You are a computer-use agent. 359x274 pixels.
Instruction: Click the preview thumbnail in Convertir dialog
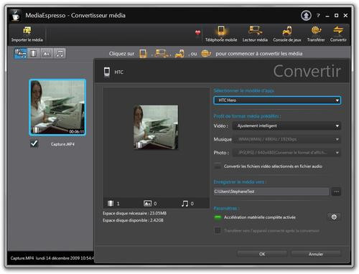[x=156, y=127]
